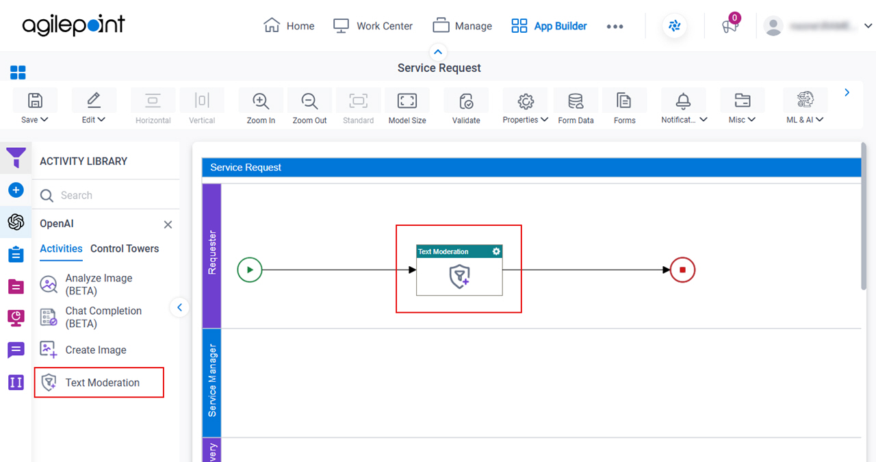Click the Service Request pool title bar
Image resolution: width=876 pixels, height=462 pixels.
point(532,167)
